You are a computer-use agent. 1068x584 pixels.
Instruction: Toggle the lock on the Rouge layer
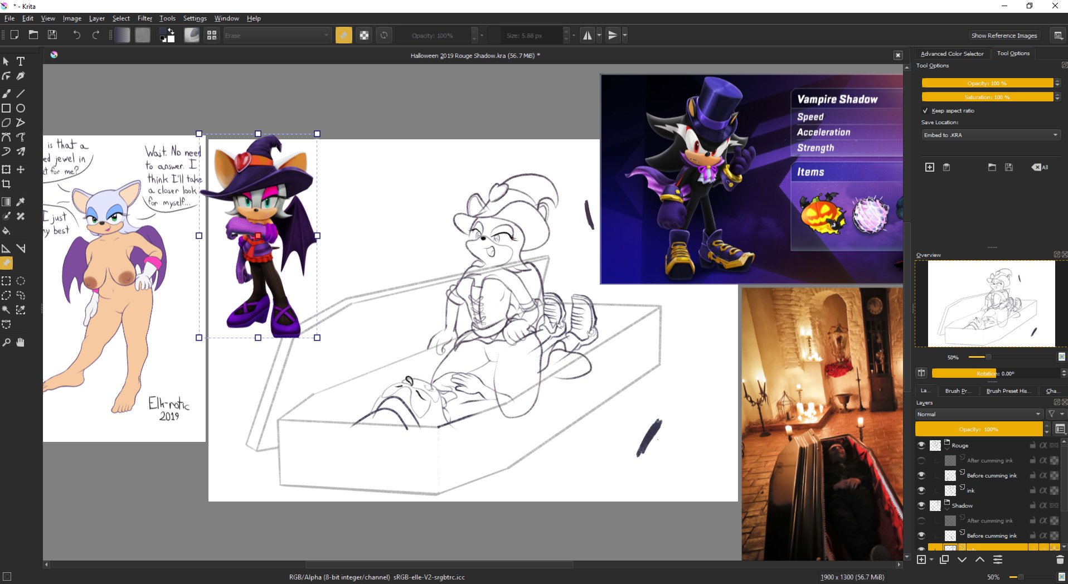click(1032, 445)
